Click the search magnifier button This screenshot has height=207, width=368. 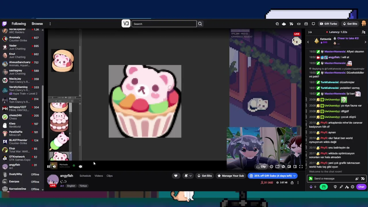(x=200, y=24)
